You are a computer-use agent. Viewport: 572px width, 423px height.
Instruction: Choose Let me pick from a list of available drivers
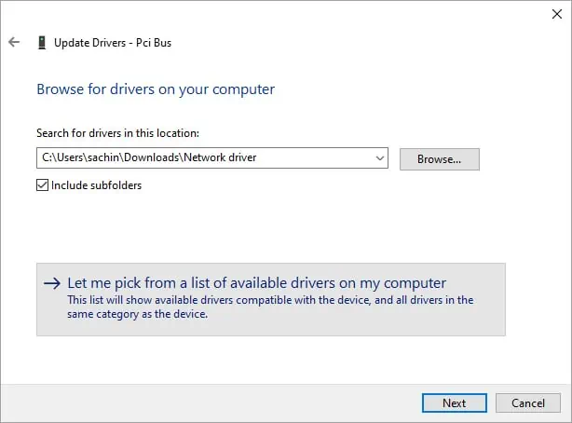(x=271, y=299)
